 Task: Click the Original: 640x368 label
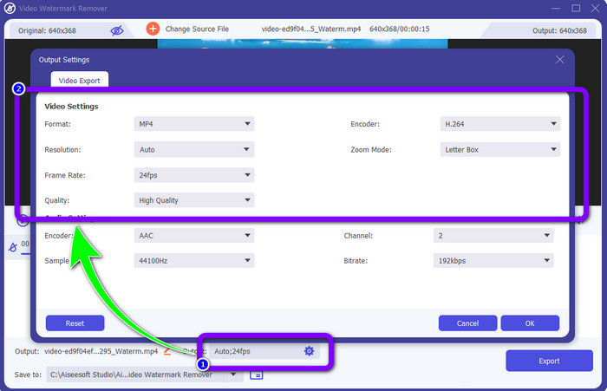tap(47, 30)
